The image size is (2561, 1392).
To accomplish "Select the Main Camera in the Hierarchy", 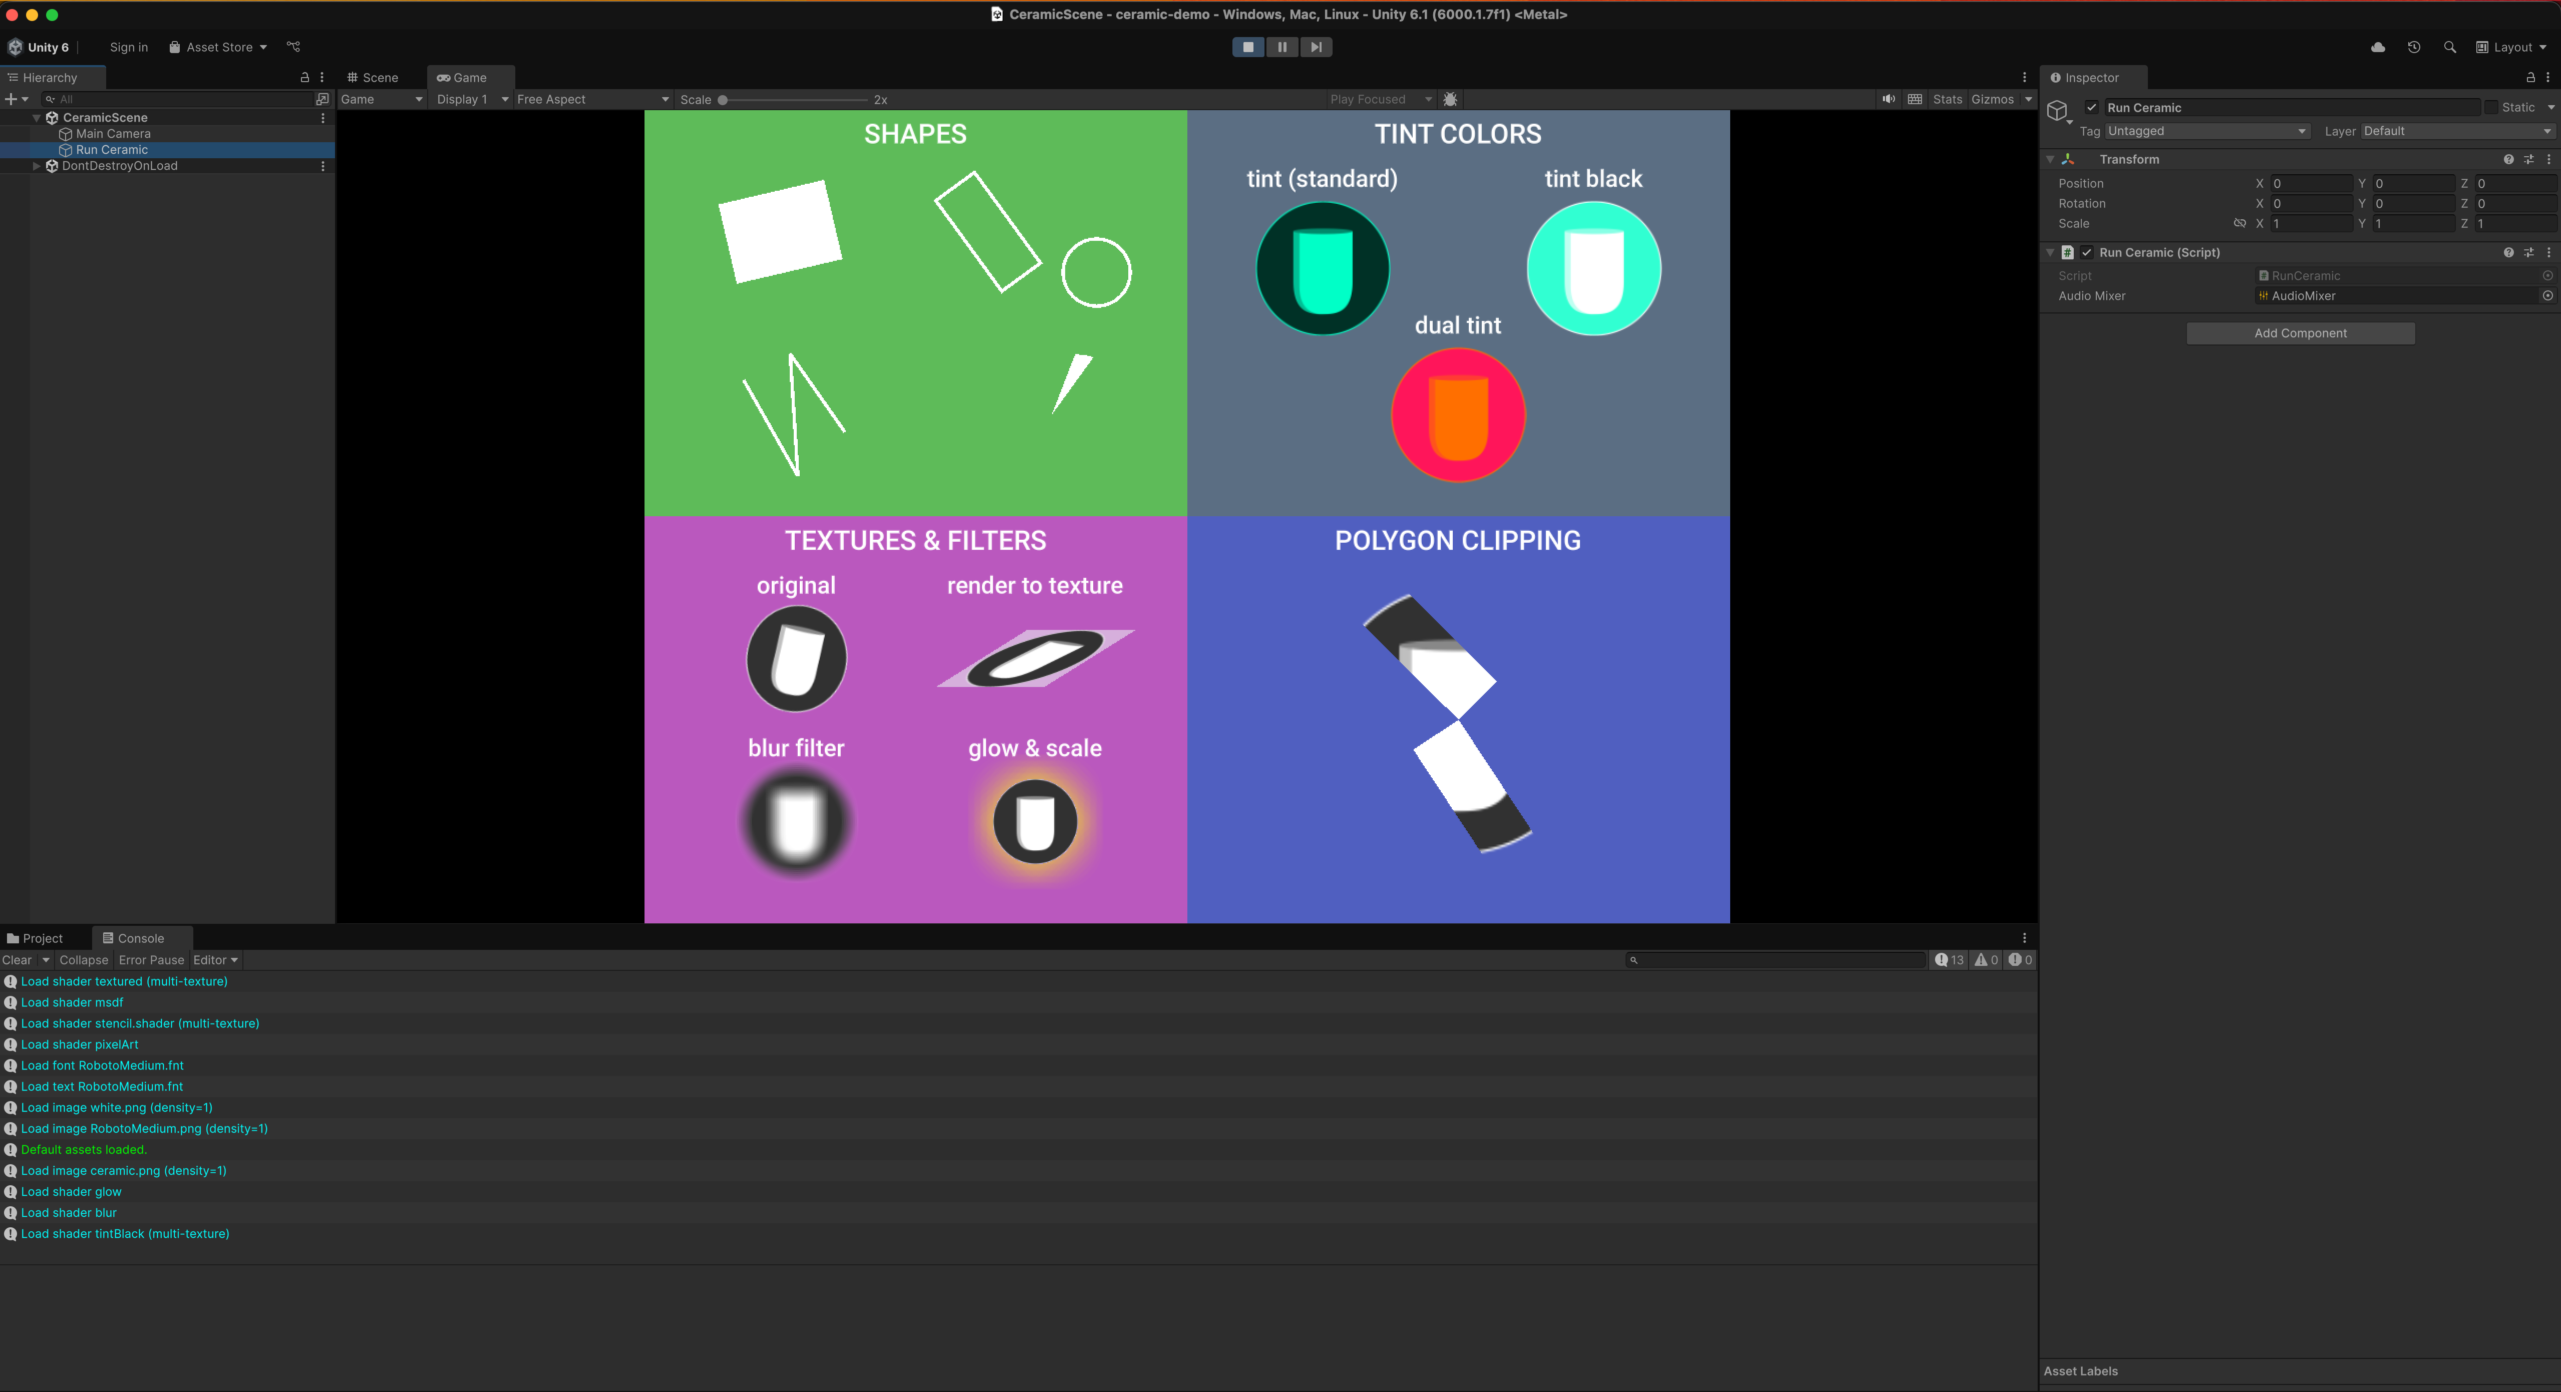I will [x=113, y=133].
